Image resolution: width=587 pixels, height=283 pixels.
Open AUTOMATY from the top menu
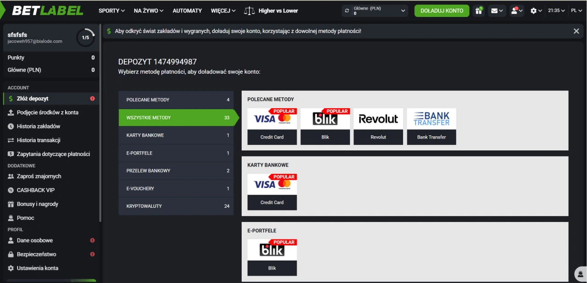187,11
